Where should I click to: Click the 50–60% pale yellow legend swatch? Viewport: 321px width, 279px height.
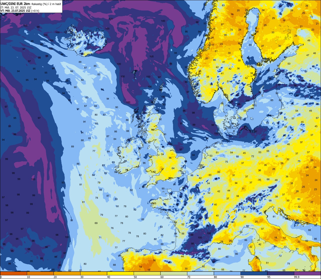click(x=147, y=273)
